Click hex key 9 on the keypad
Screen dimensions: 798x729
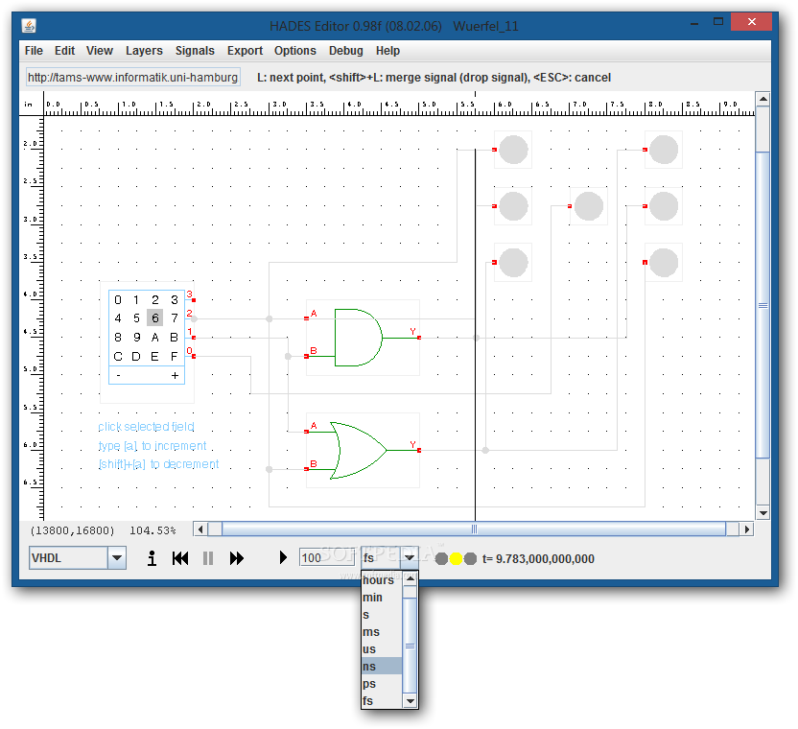136,337
